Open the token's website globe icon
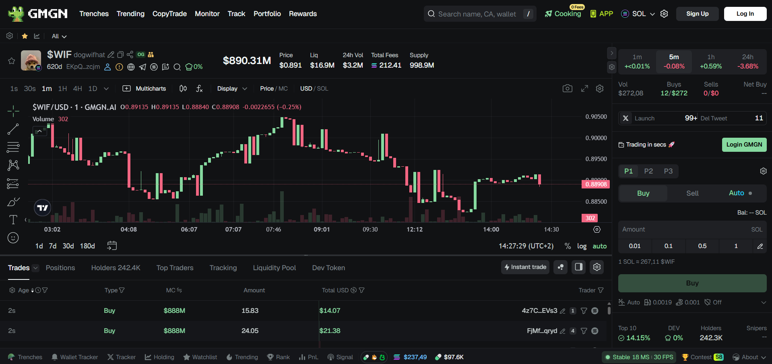772x364 pixels. click(131, 67)
